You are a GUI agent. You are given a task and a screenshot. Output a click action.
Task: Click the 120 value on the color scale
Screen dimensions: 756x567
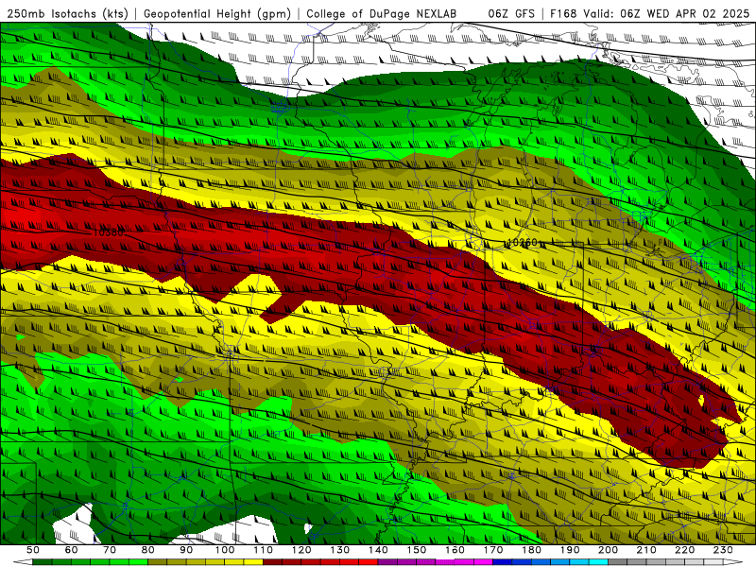coord(301,550)
